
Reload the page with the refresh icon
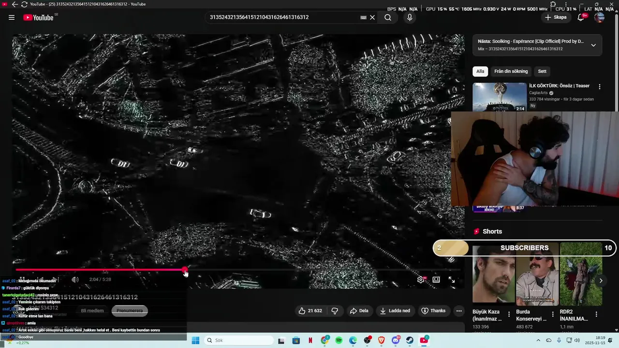pos(24,4)
